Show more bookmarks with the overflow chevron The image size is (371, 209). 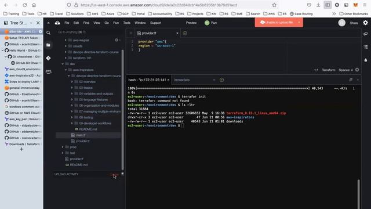point(334,14)
